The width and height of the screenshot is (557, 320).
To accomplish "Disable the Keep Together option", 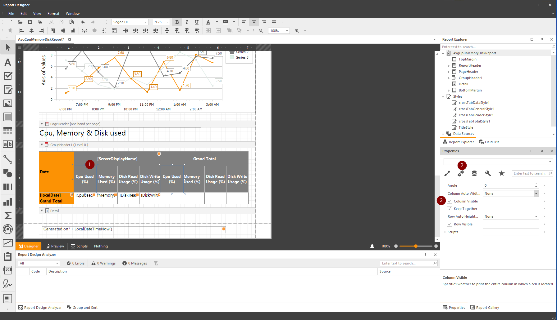I will [x=449, y=208].
